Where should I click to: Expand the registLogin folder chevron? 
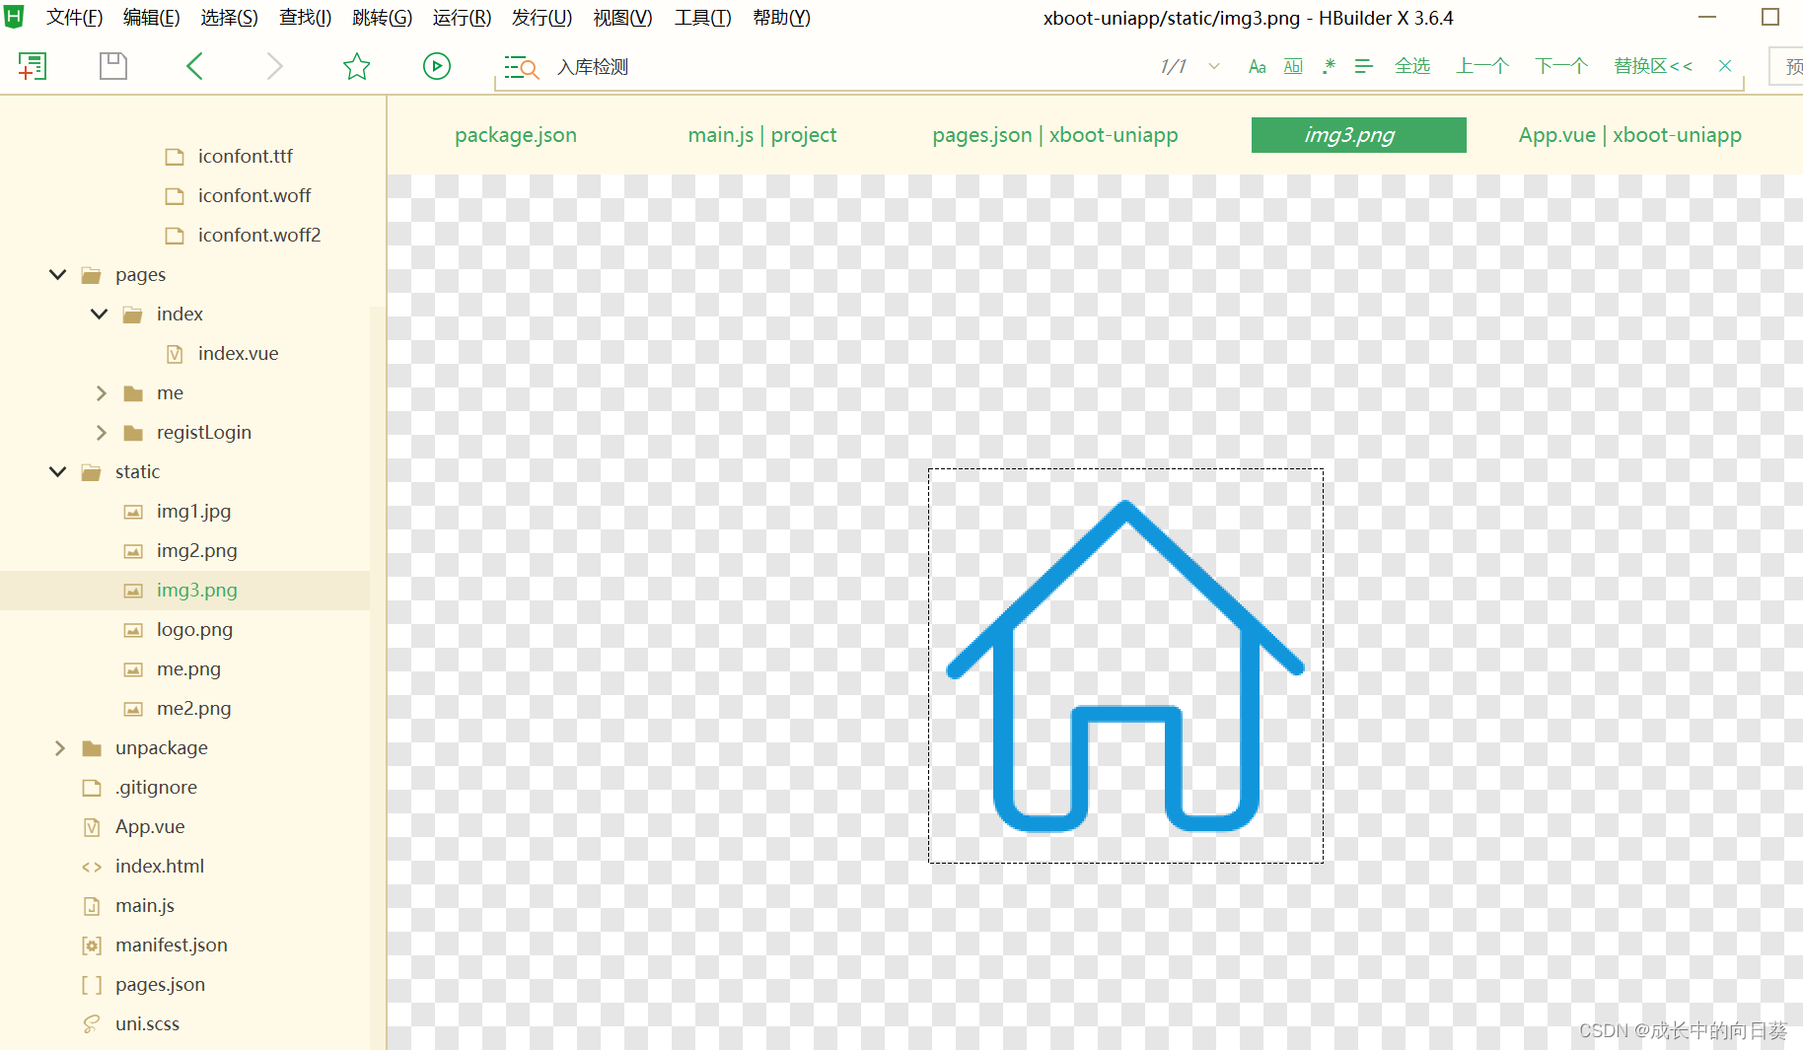[101, 432]
